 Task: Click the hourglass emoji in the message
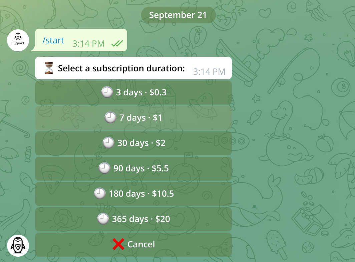pyautogui.click(x=49, y=68)
